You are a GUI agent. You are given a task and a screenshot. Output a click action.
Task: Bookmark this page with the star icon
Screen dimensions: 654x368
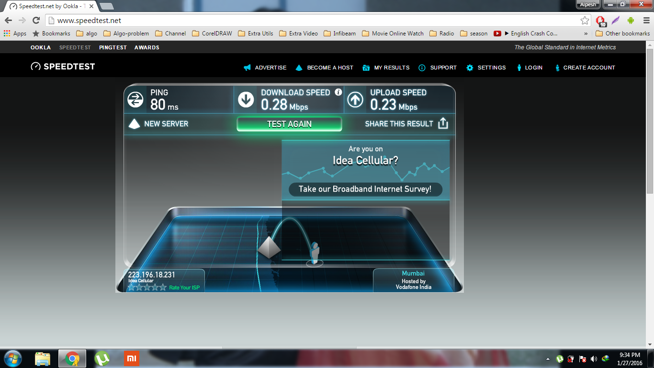(585, 20)
